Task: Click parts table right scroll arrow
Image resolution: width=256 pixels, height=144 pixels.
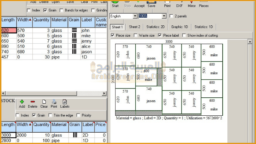Action: [104, 93]
